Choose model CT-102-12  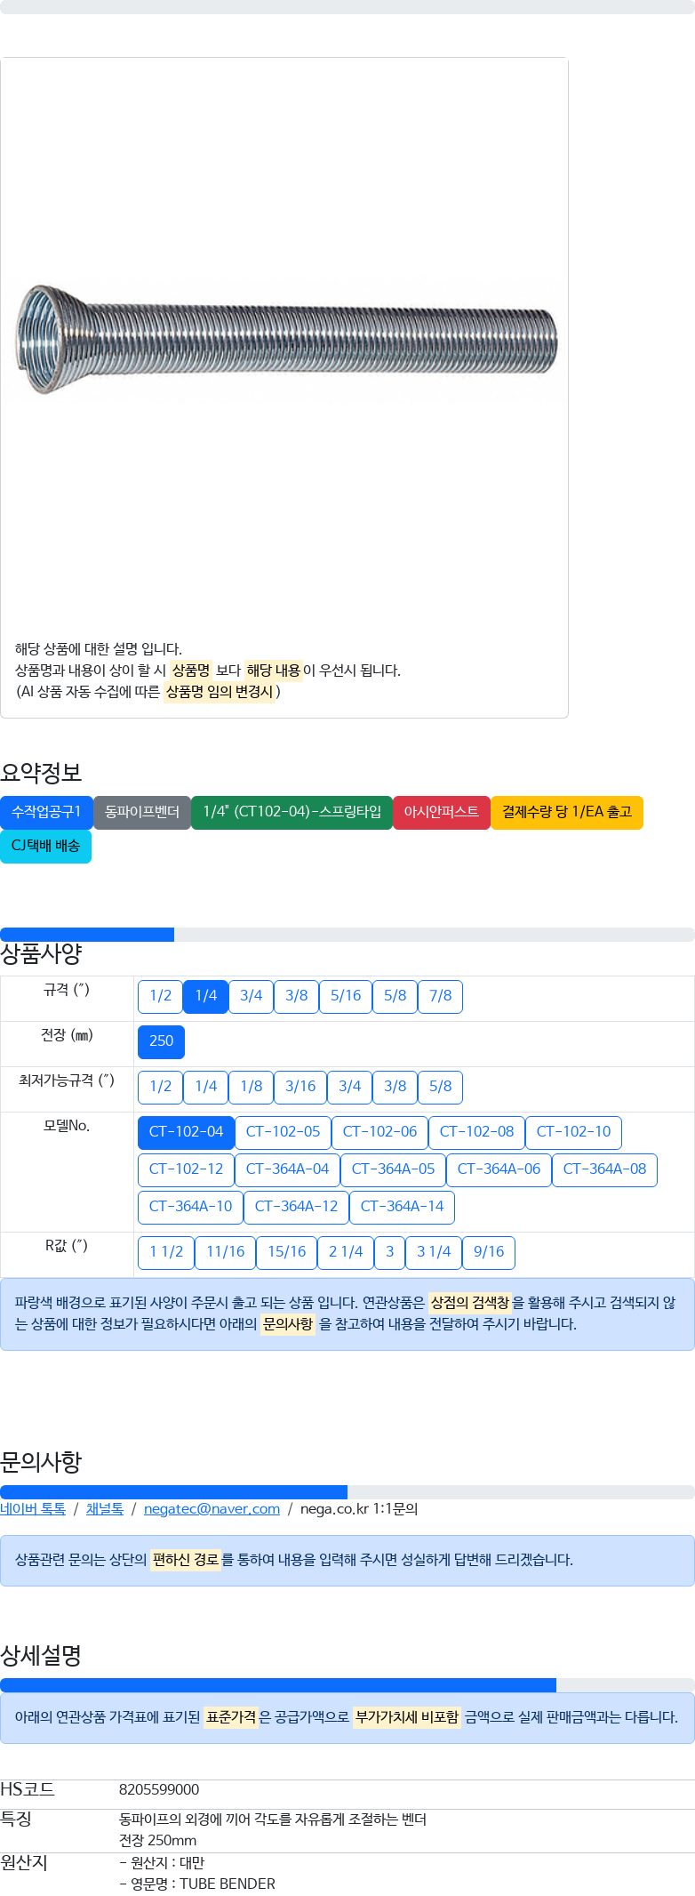(186, 1169)
